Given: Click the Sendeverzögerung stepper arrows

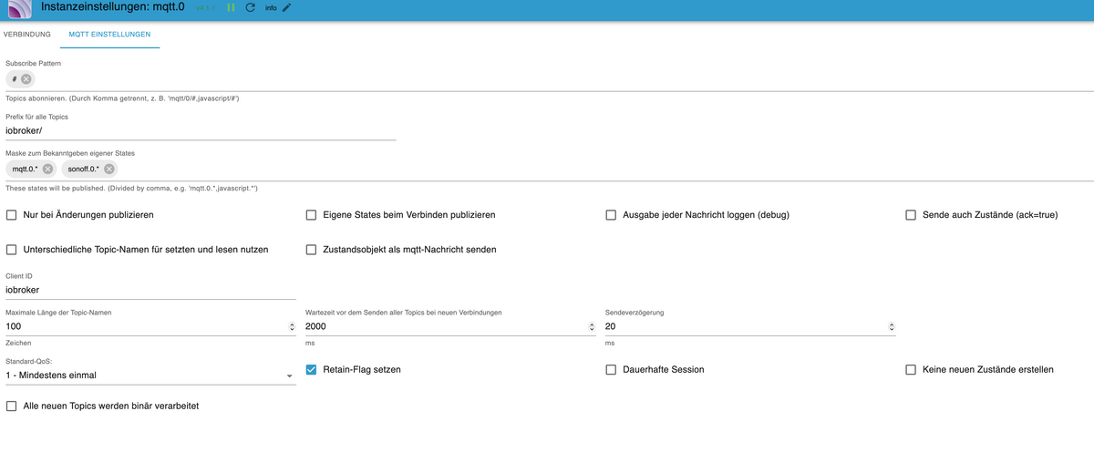Looking at the screenshot, I should (892, 326).
